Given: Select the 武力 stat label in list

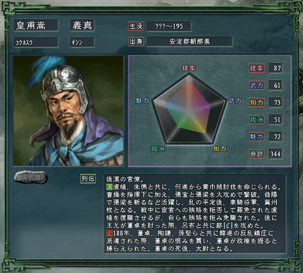Looking at the screenshot, I should pyautogui.click(x=257, y=85).
